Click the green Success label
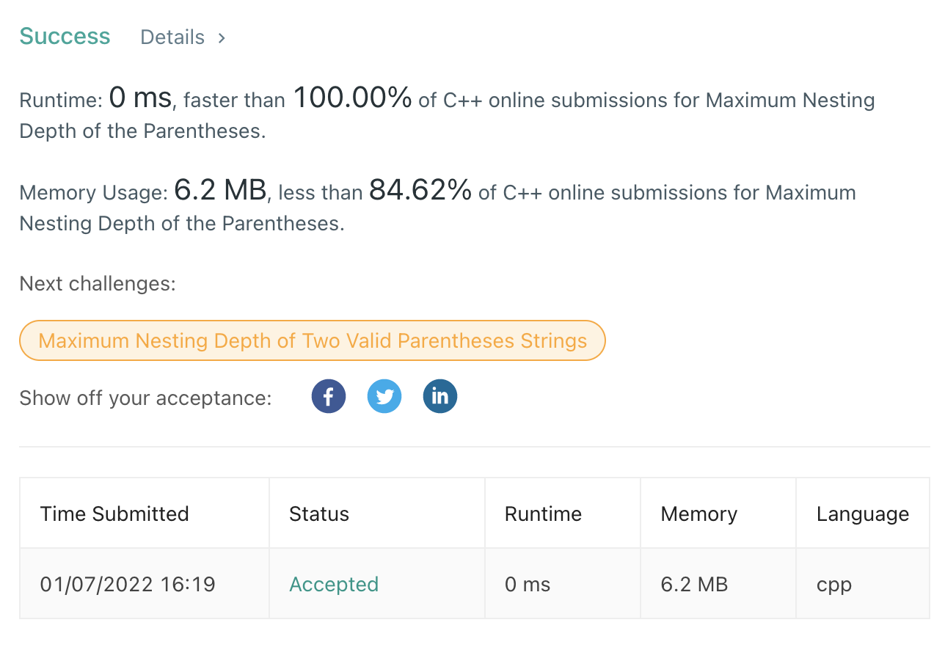The width and height of the screenshot is (945, 650). (65, 36)
